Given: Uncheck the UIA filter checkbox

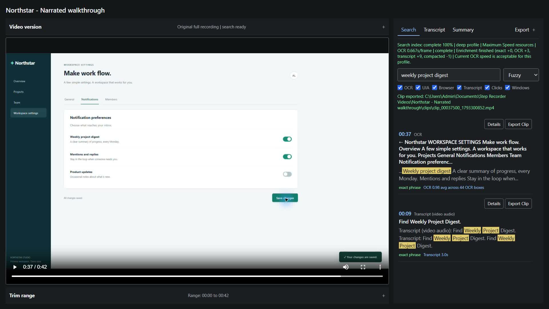Looking at the screenshot, I should click(418, 88).
